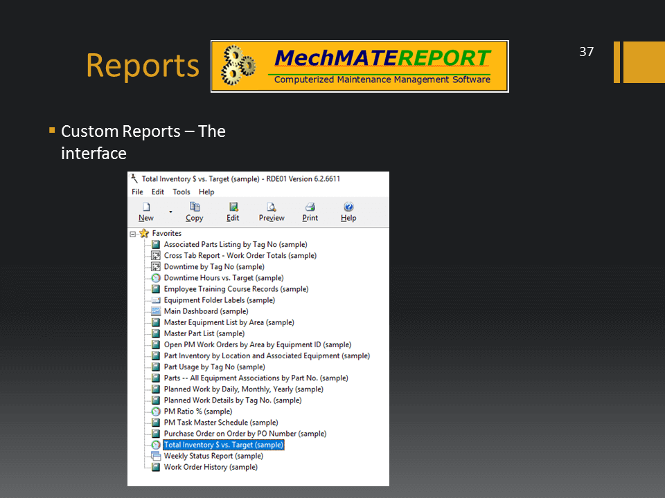Select Purchase Order on Order by PO Number
The width and height of the screenshot is (665, 498).
245,434
